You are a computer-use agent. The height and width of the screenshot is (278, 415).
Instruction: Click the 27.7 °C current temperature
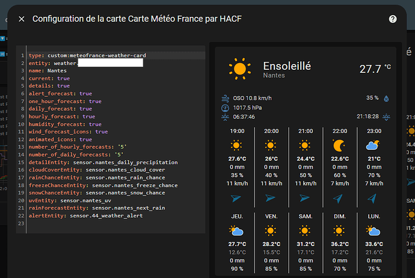(375, 69)
